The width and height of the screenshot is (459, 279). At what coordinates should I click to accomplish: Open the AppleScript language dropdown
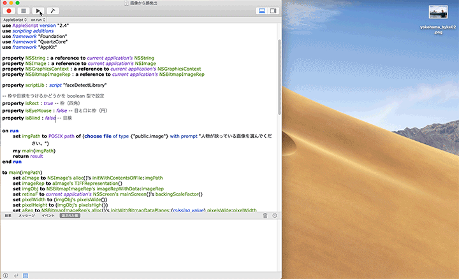point(15,20)
